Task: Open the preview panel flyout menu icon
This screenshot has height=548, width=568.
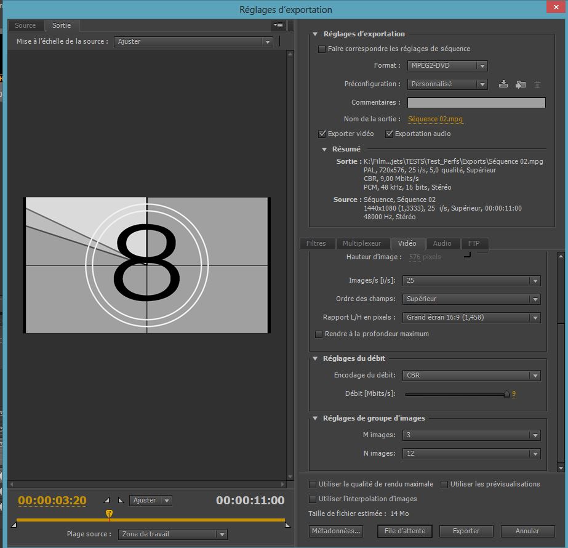Action: (x=278, y=25)
